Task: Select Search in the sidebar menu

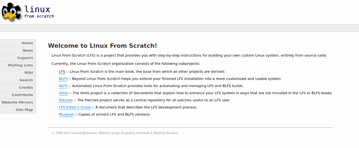Action: pos(26,80)
